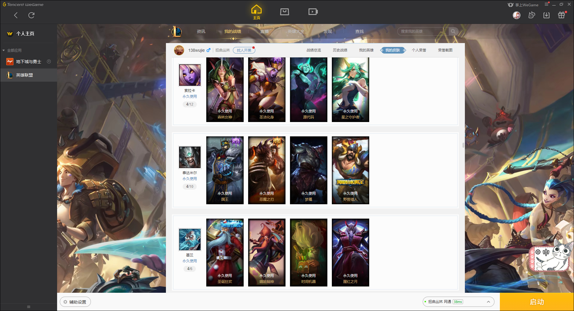Open the video playback icon in the top bar
Image resolution: width=574 pixels, height=311 pixels.
coord(313,12)
